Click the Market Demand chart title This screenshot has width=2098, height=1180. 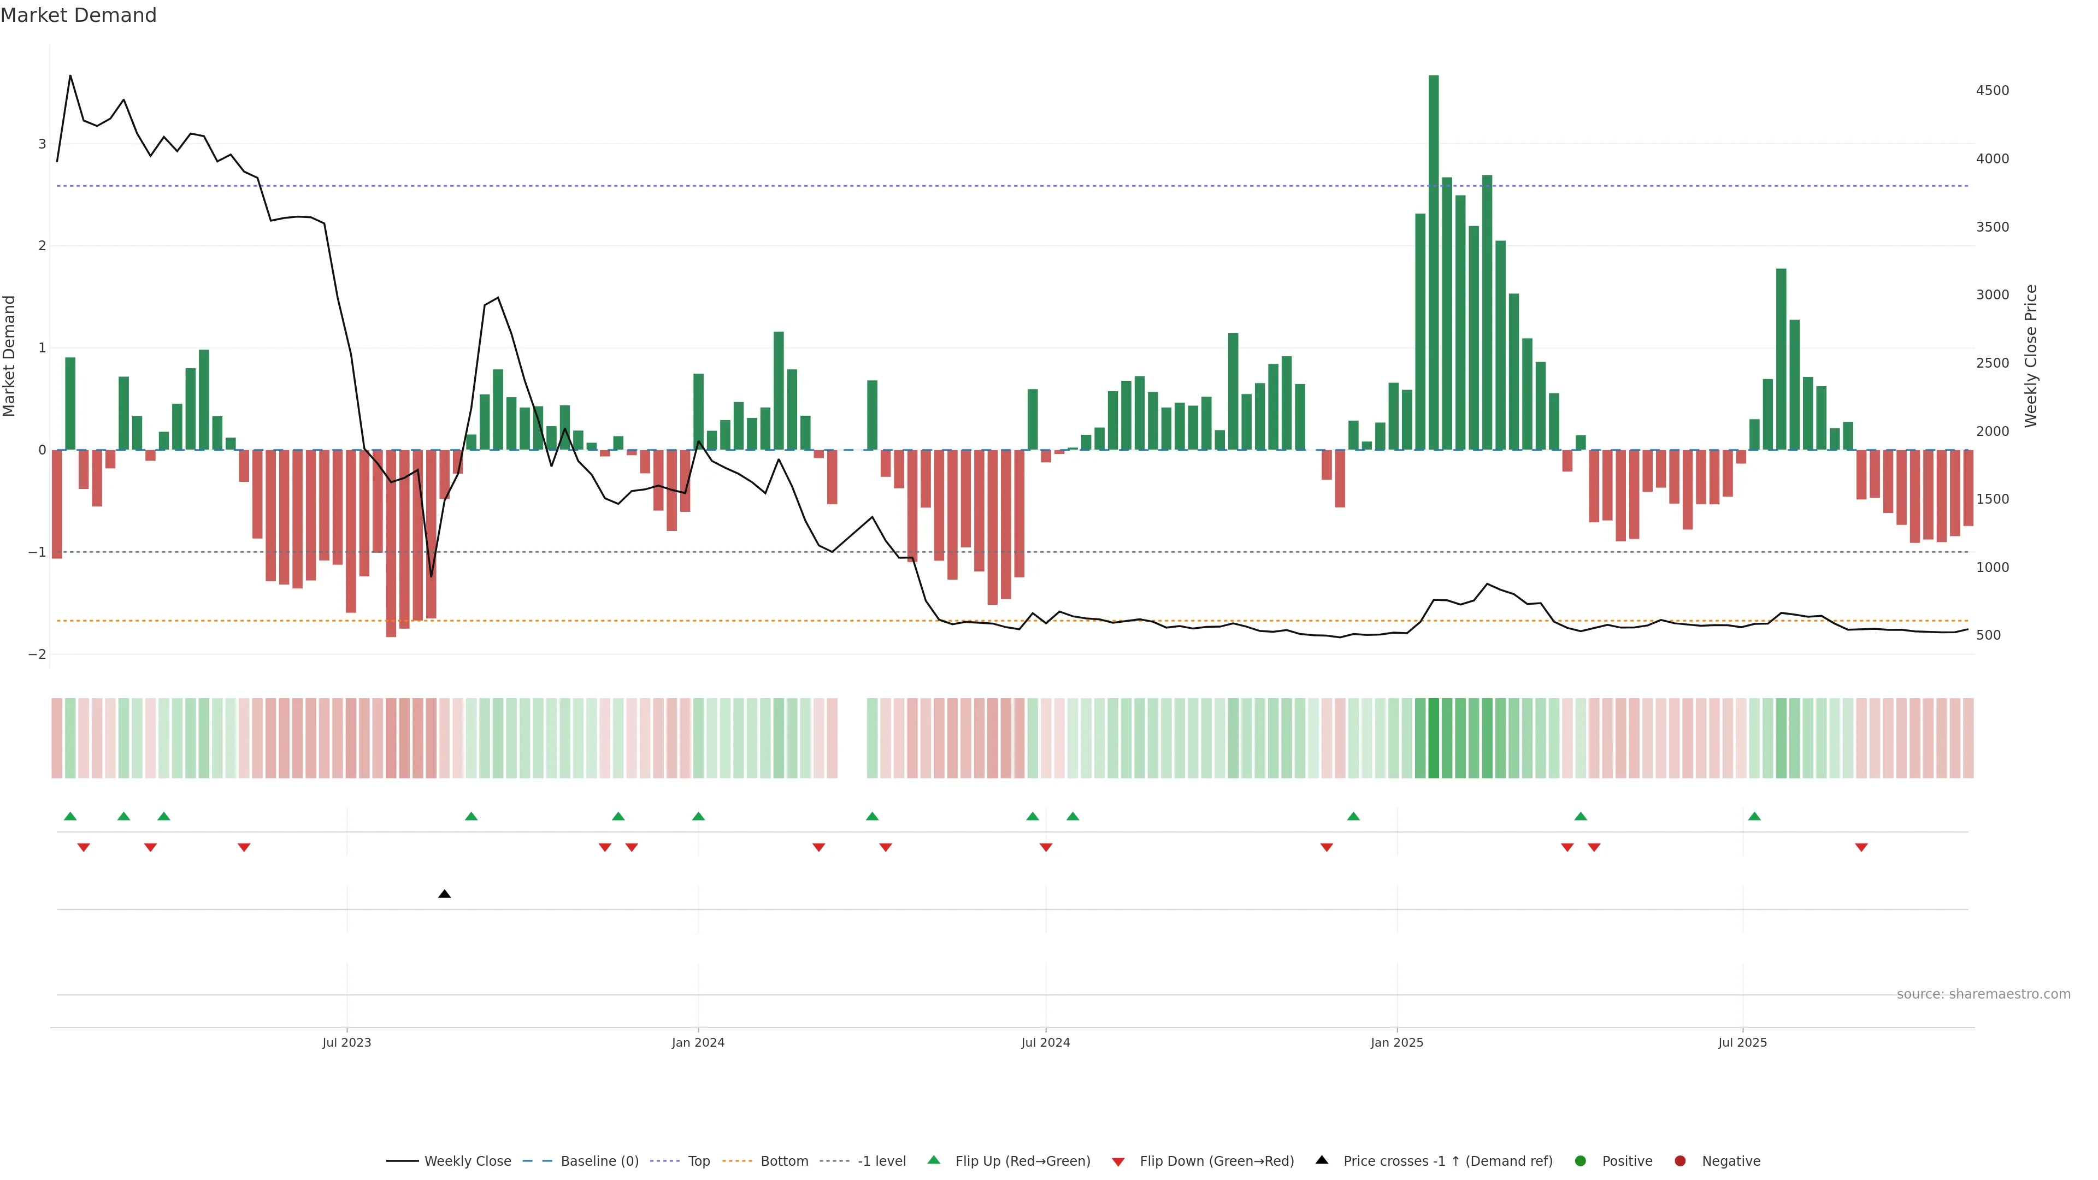(x=78, y=15)
